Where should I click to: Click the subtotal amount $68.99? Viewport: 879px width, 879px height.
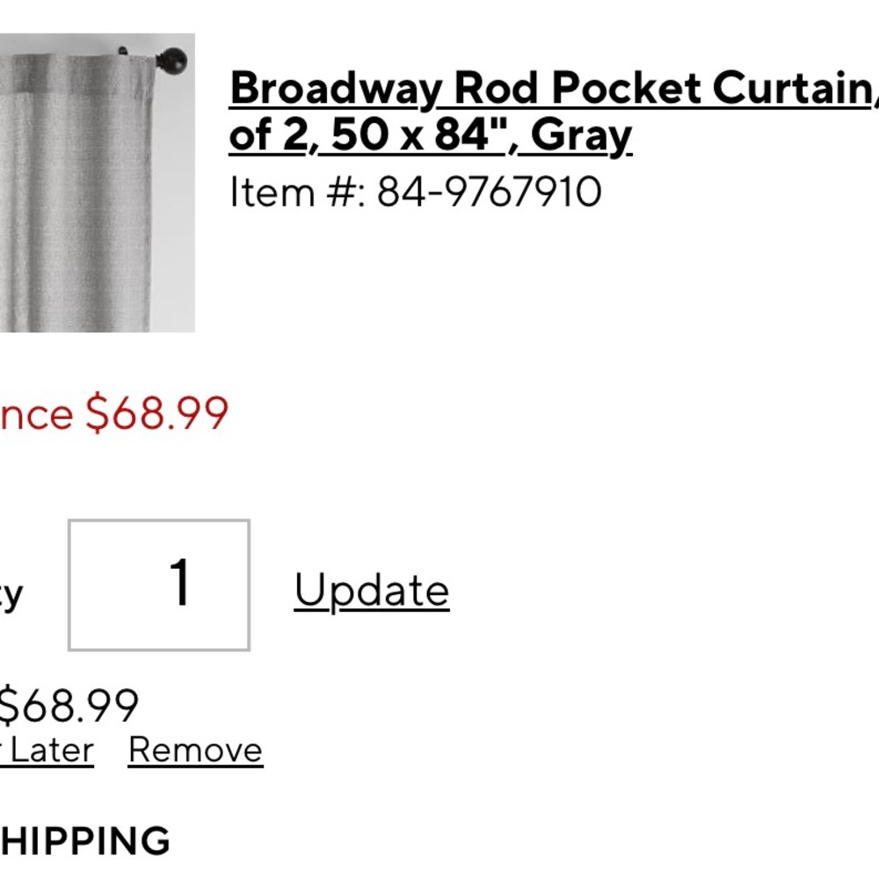point(70,703)
